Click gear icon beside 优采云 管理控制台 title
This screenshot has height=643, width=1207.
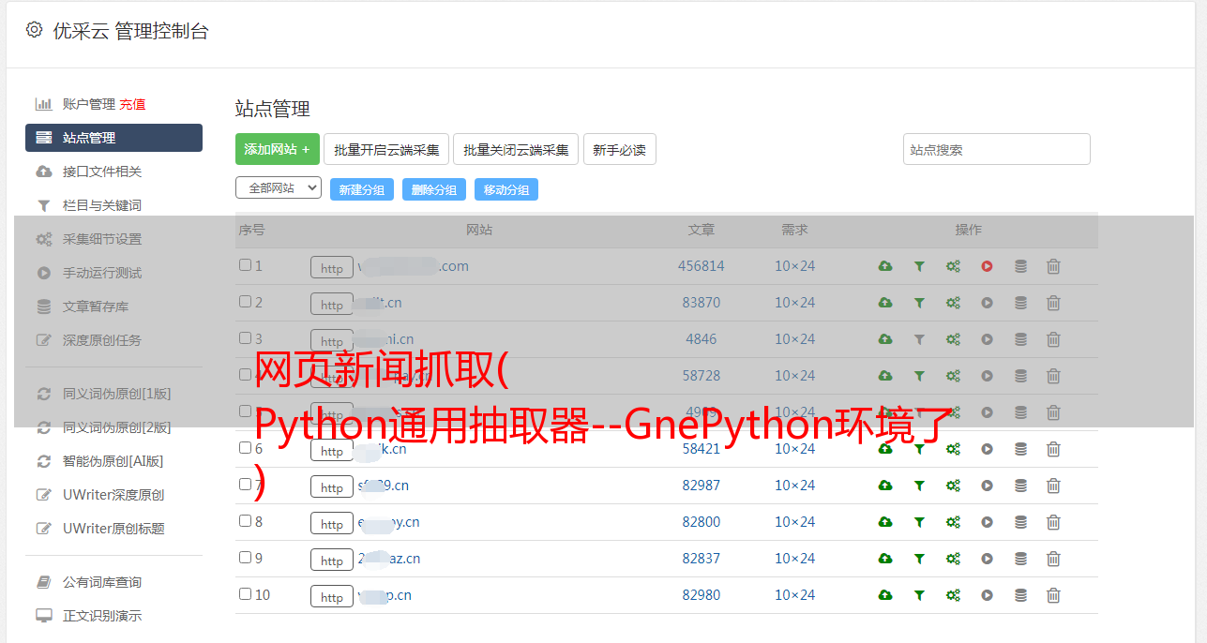[35, 30]
